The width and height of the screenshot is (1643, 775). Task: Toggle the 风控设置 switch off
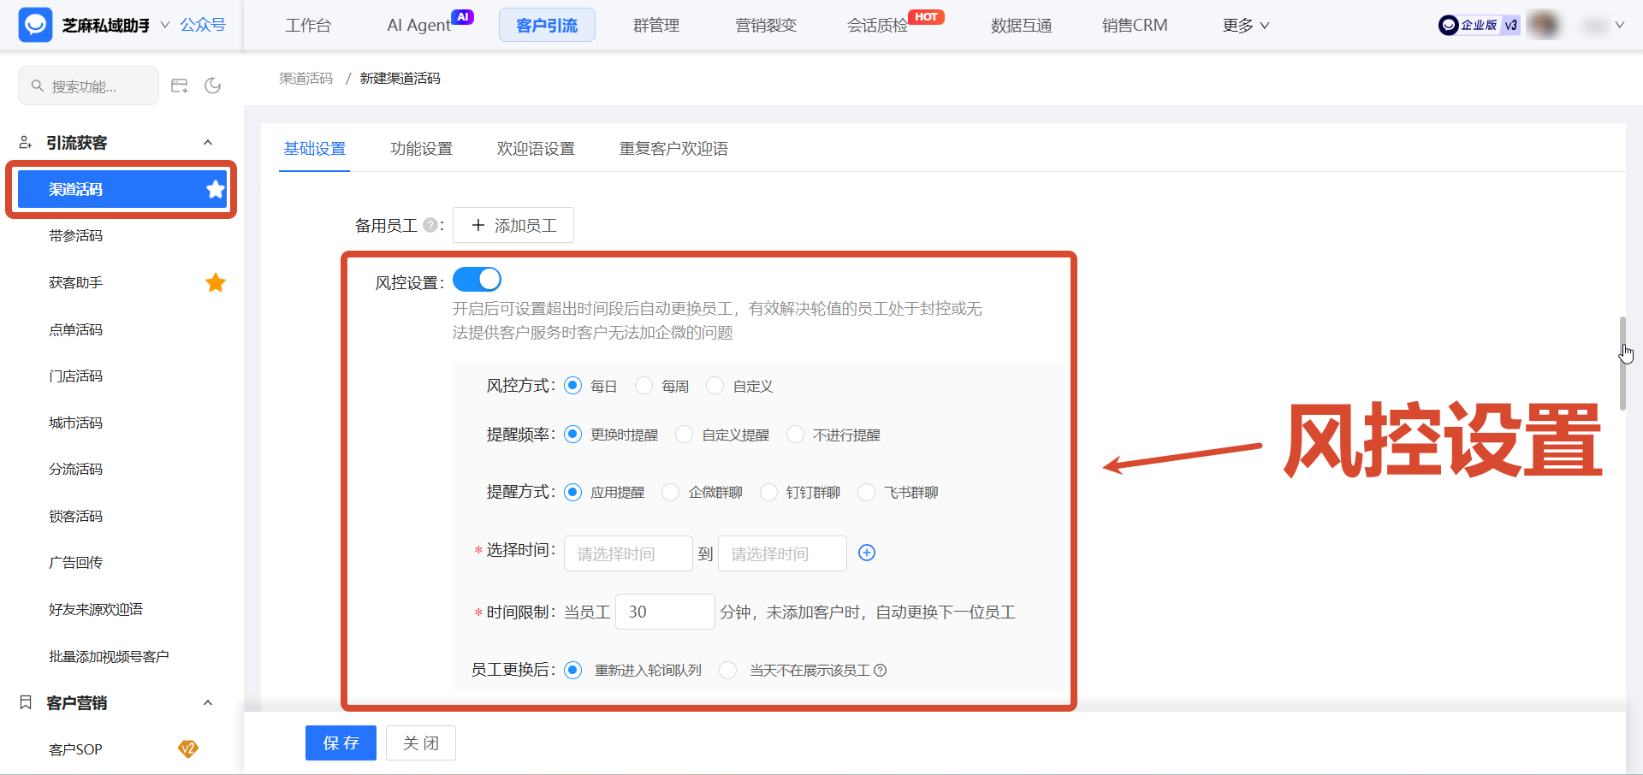[x=477, y=279]
